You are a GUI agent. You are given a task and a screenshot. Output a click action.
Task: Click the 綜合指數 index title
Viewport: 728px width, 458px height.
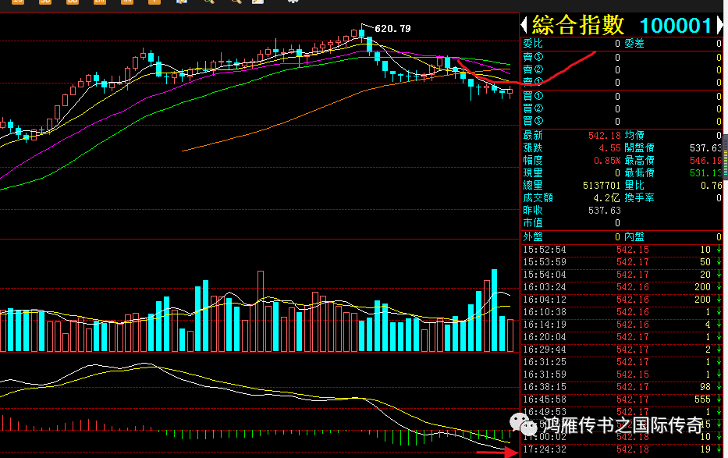point(578,25)
